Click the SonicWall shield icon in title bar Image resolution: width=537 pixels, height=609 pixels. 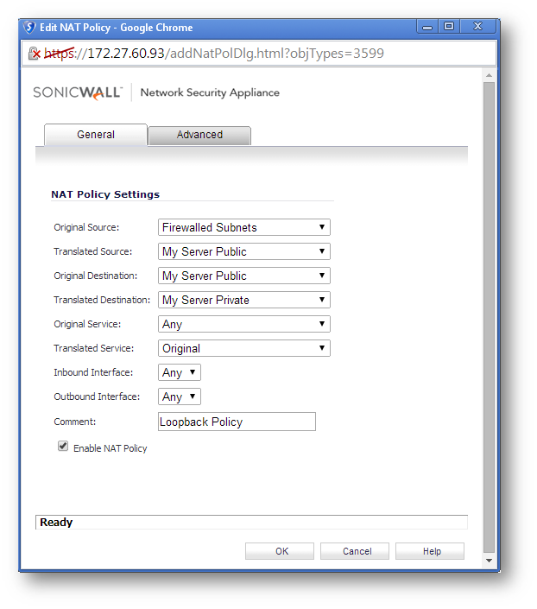[30, 28]
